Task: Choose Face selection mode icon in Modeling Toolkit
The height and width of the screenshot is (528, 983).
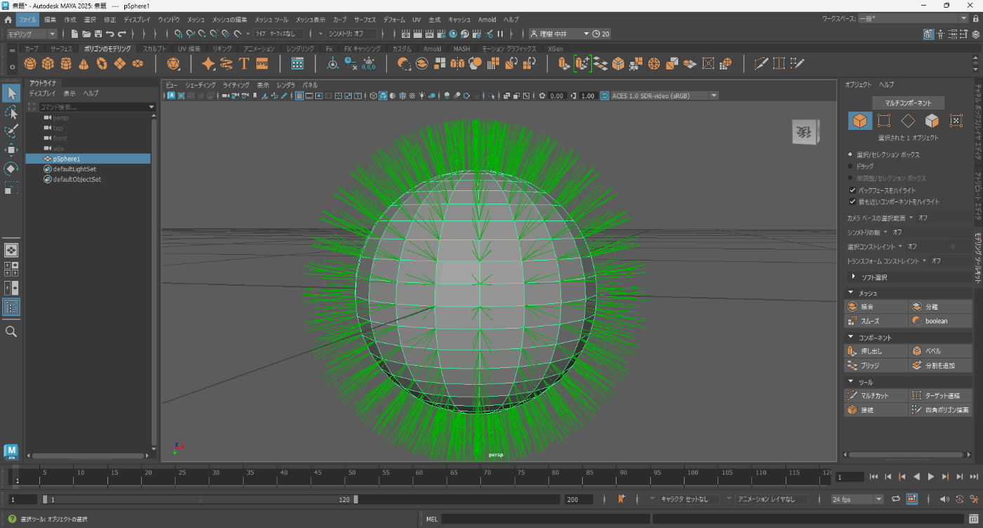Action: (932, 121)
